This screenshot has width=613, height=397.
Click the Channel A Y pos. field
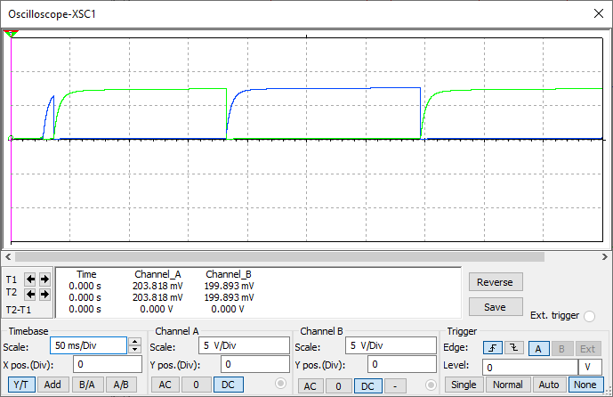tap(254, 364)
